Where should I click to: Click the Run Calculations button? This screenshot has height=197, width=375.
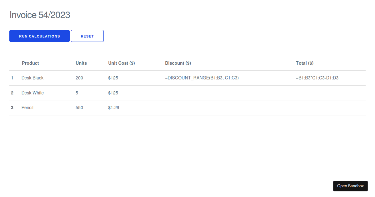coord(39,36)
